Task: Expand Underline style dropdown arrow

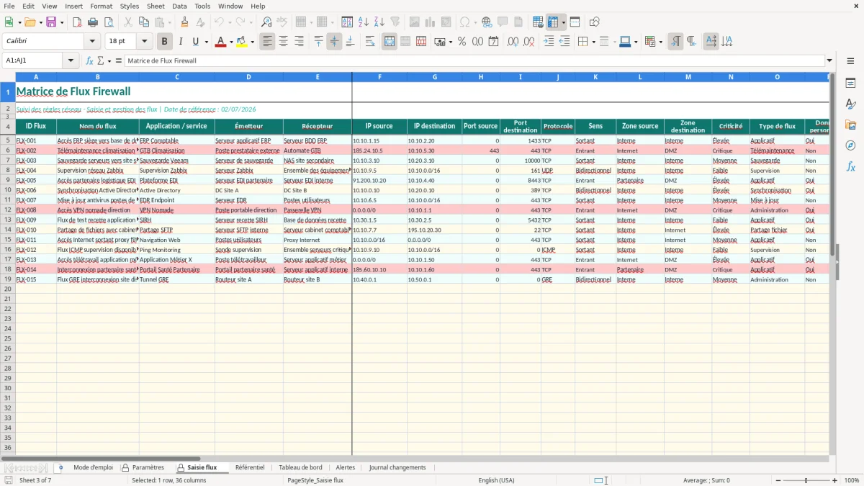Action: pos(207,42)
